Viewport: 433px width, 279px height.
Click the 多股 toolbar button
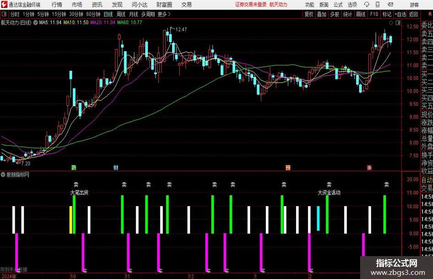(x=334, y=14)
